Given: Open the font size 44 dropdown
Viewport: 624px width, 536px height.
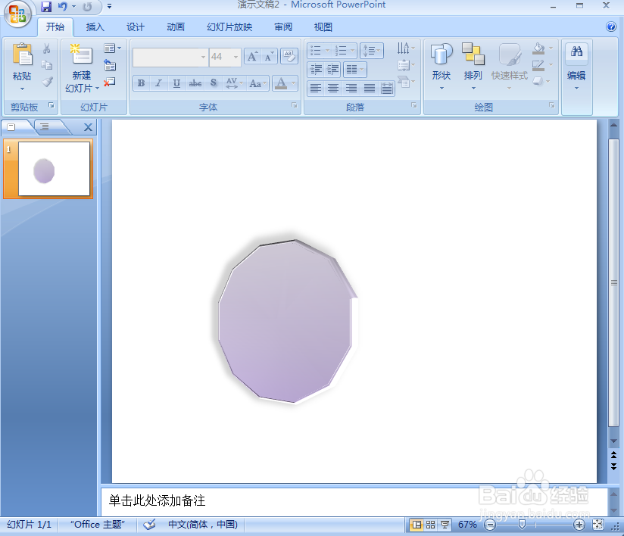Looking at the screenshot, I should point(236,57).
